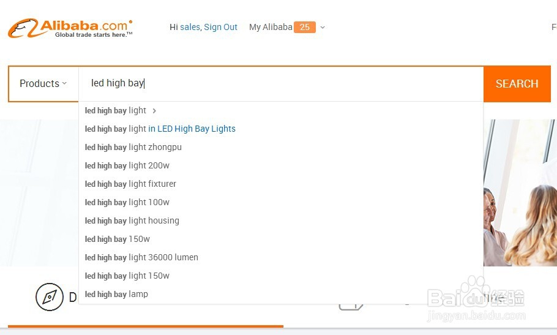Expand the Products category dropdown
The width and height of the screenshot is (557, 335).
click(x=43, y=84)
